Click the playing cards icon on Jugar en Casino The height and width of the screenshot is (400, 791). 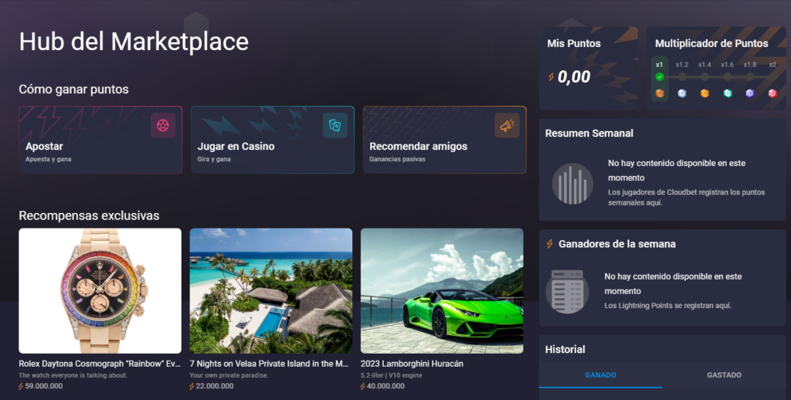[x=335, y=126]
